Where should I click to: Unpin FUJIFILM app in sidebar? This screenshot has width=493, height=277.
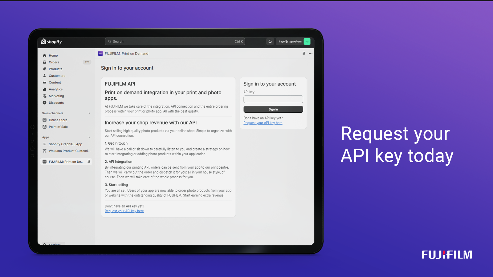click(x=89, y=162)
